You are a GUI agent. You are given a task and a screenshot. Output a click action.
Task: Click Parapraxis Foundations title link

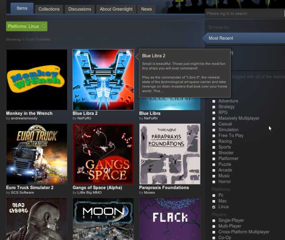[x=164, y=188]
